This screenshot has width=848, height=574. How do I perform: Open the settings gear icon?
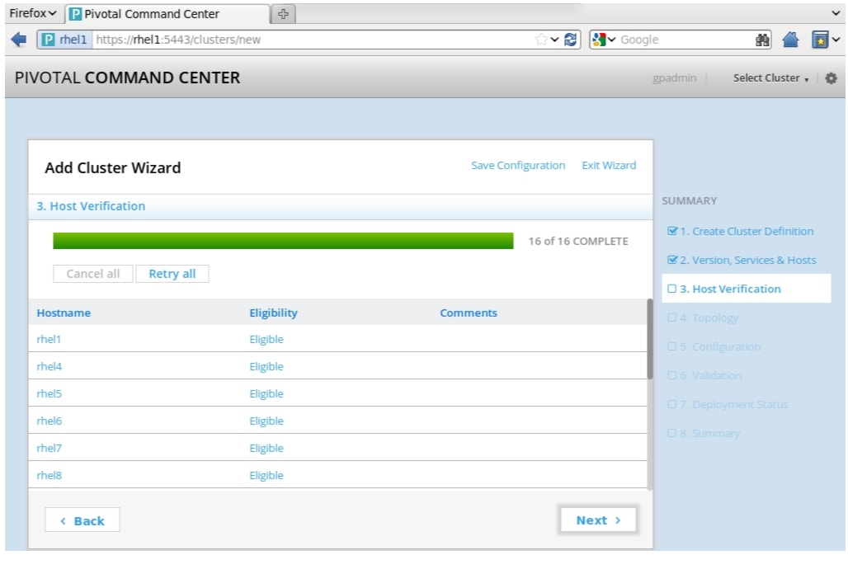pos(831,78)
